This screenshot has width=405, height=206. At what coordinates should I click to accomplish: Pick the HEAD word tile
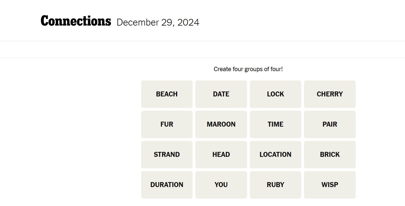point(221,155)
